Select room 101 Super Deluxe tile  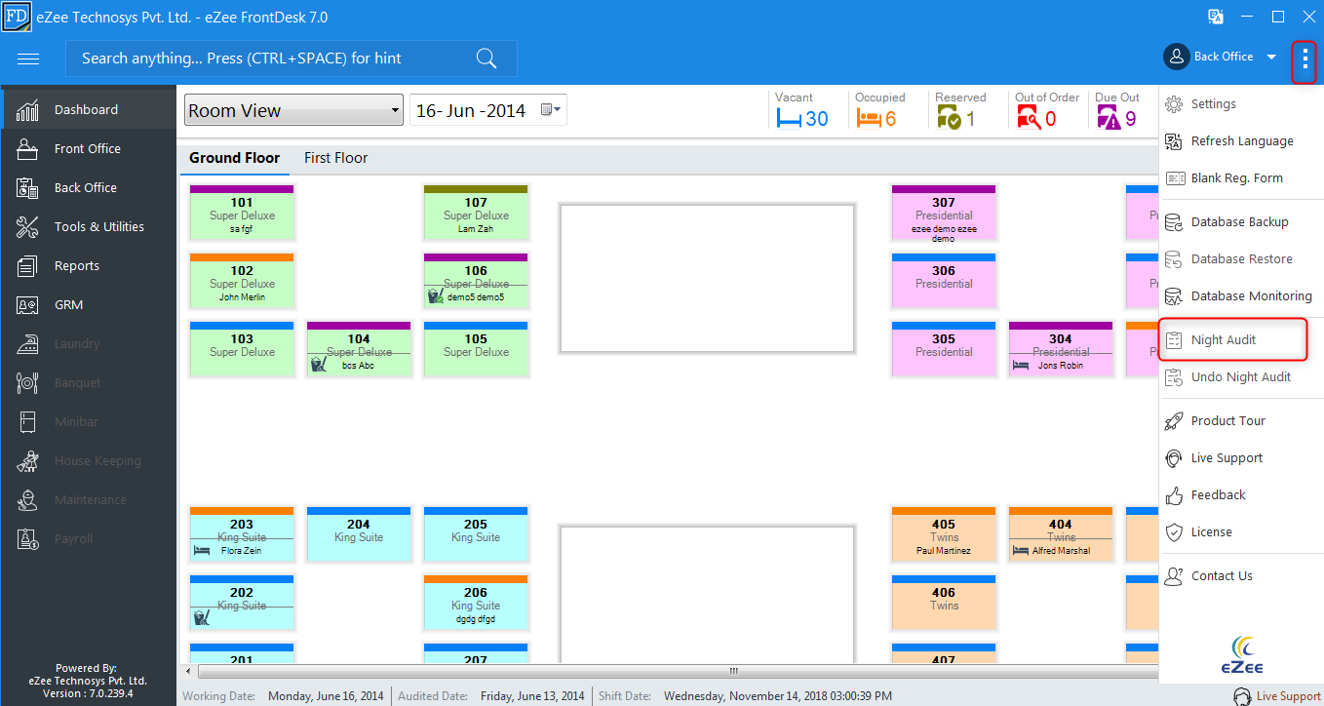[242, 213]
